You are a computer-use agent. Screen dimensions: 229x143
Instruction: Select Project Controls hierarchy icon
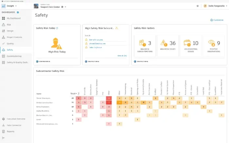pos(4,37)
